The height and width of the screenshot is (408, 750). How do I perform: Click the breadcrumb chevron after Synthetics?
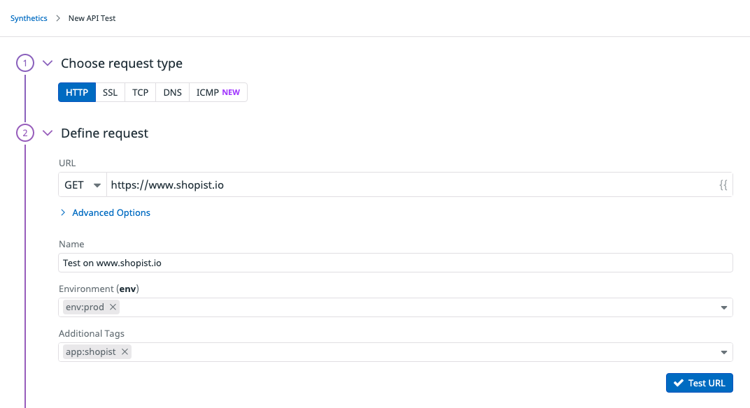tap(57, 18)
